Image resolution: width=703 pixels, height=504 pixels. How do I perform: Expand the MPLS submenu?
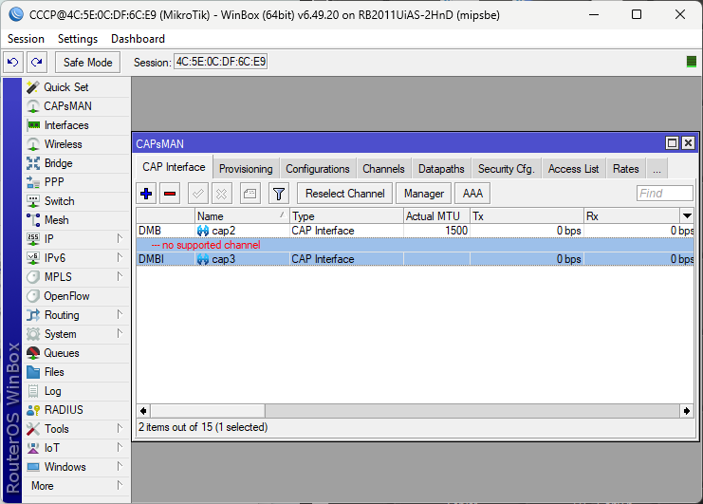click(120, 276)
